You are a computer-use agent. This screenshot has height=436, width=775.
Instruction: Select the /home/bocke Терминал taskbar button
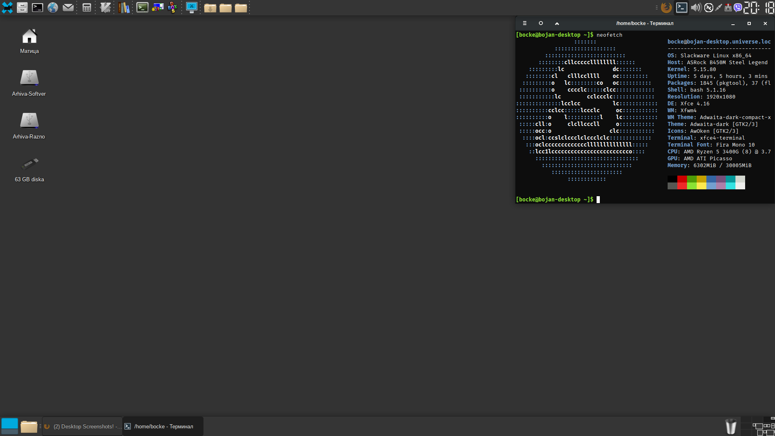[x=163, y=426]
